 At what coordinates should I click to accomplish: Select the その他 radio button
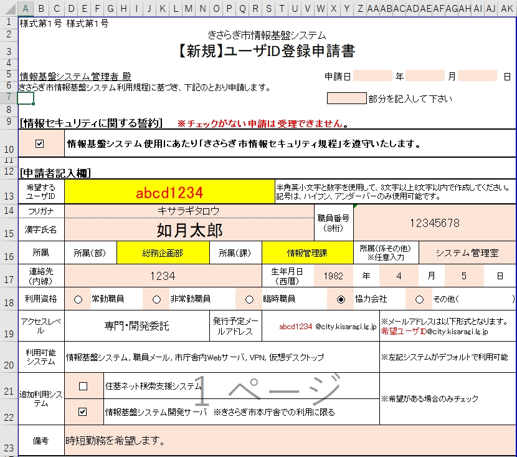pyautogui.click(x=419, y=300)
